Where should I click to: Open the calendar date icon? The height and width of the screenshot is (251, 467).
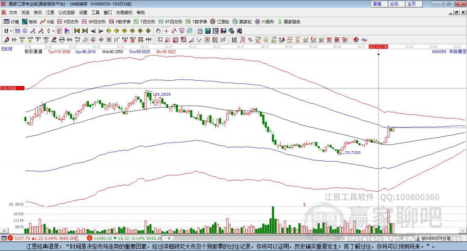tap(200, 31)
